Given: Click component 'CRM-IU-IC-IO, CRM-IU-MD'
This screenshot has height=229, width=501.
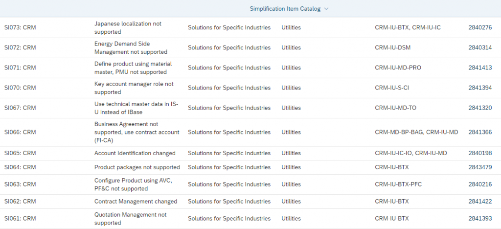Looking at the screenshot, I should pyautogui.click(x=411, y=153).
